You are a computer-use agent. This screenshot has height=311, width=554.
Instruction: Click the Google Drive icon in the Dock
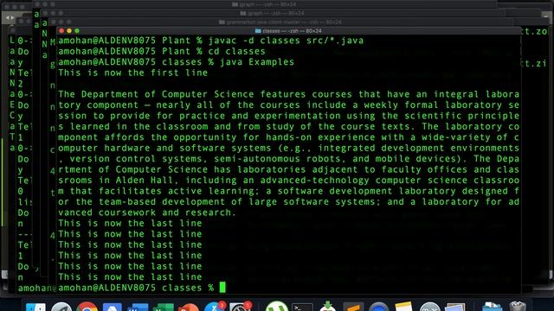112,308
